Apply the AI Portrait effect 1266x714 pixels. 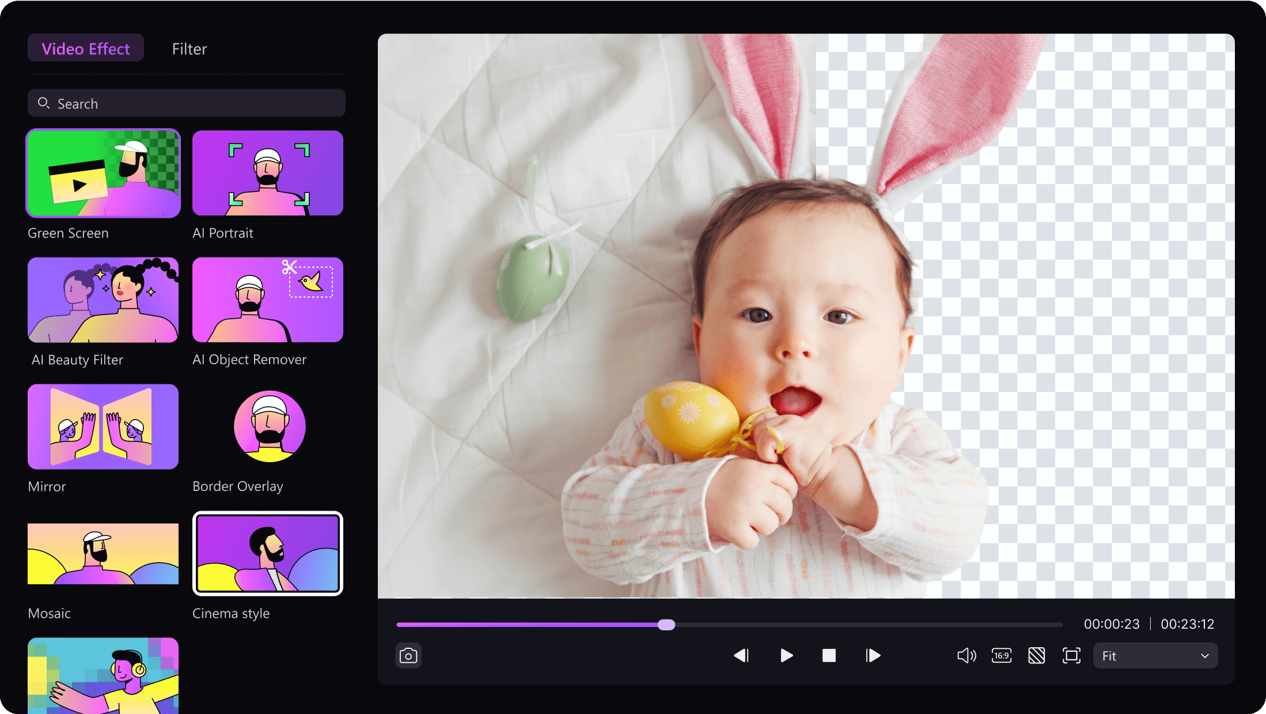(268, 173)
